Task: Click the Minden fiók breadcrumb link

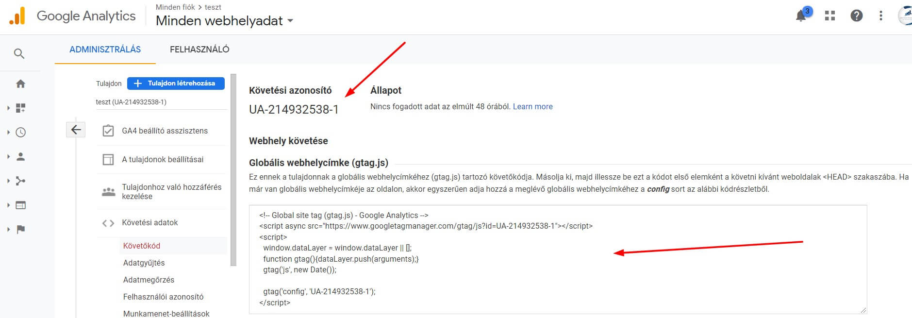Action: (175, 7)
